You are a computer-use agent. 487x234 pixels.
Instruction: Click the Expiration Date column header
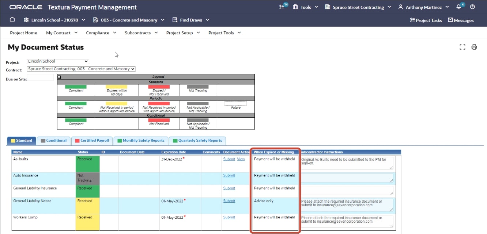pos(174,152)
